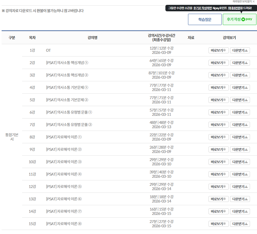
Task: Play 2강 의사소통 핵심개념 ① now
Action: 218,63
